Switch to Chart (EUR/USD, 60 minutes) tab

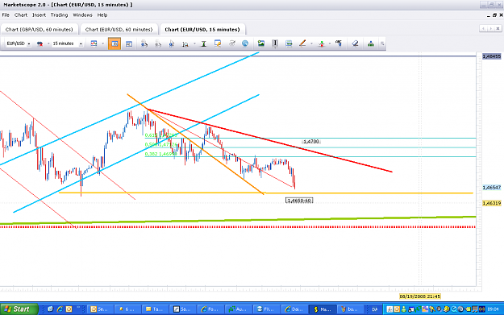click(119, 29)
